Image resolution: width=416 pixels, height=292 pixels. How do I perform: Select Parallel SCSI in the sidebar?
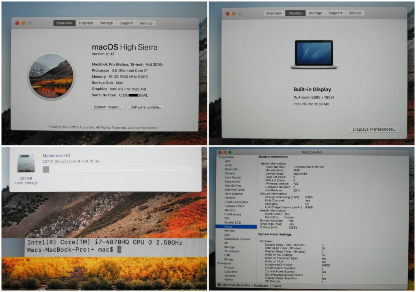[233, 223]
